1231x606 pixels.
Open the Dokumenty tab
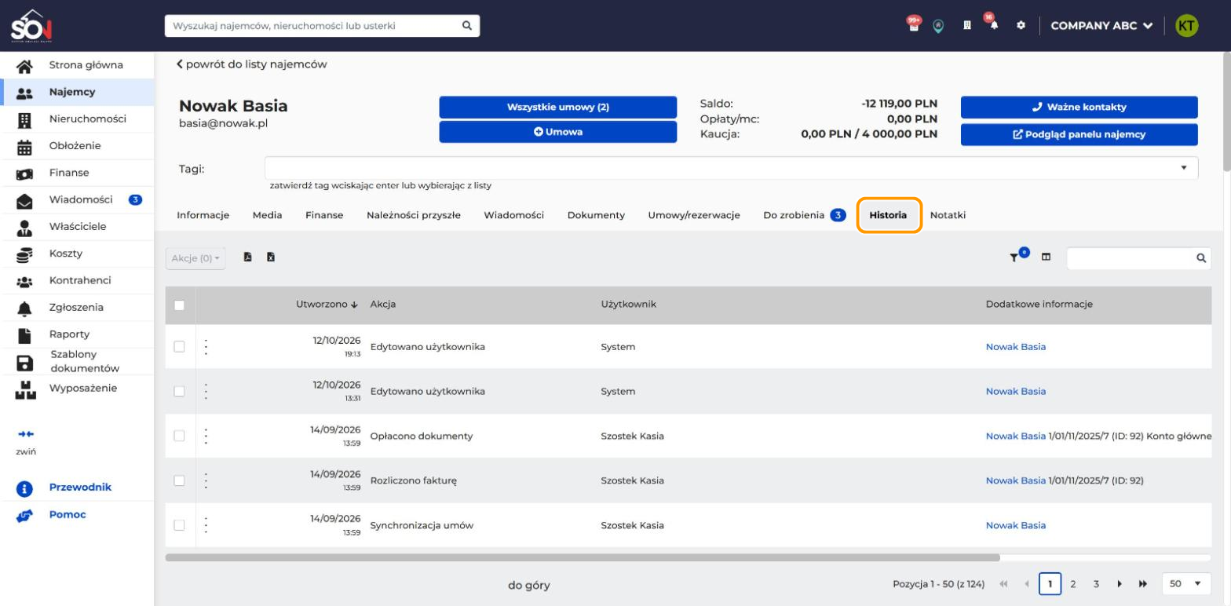coord(596,216)
